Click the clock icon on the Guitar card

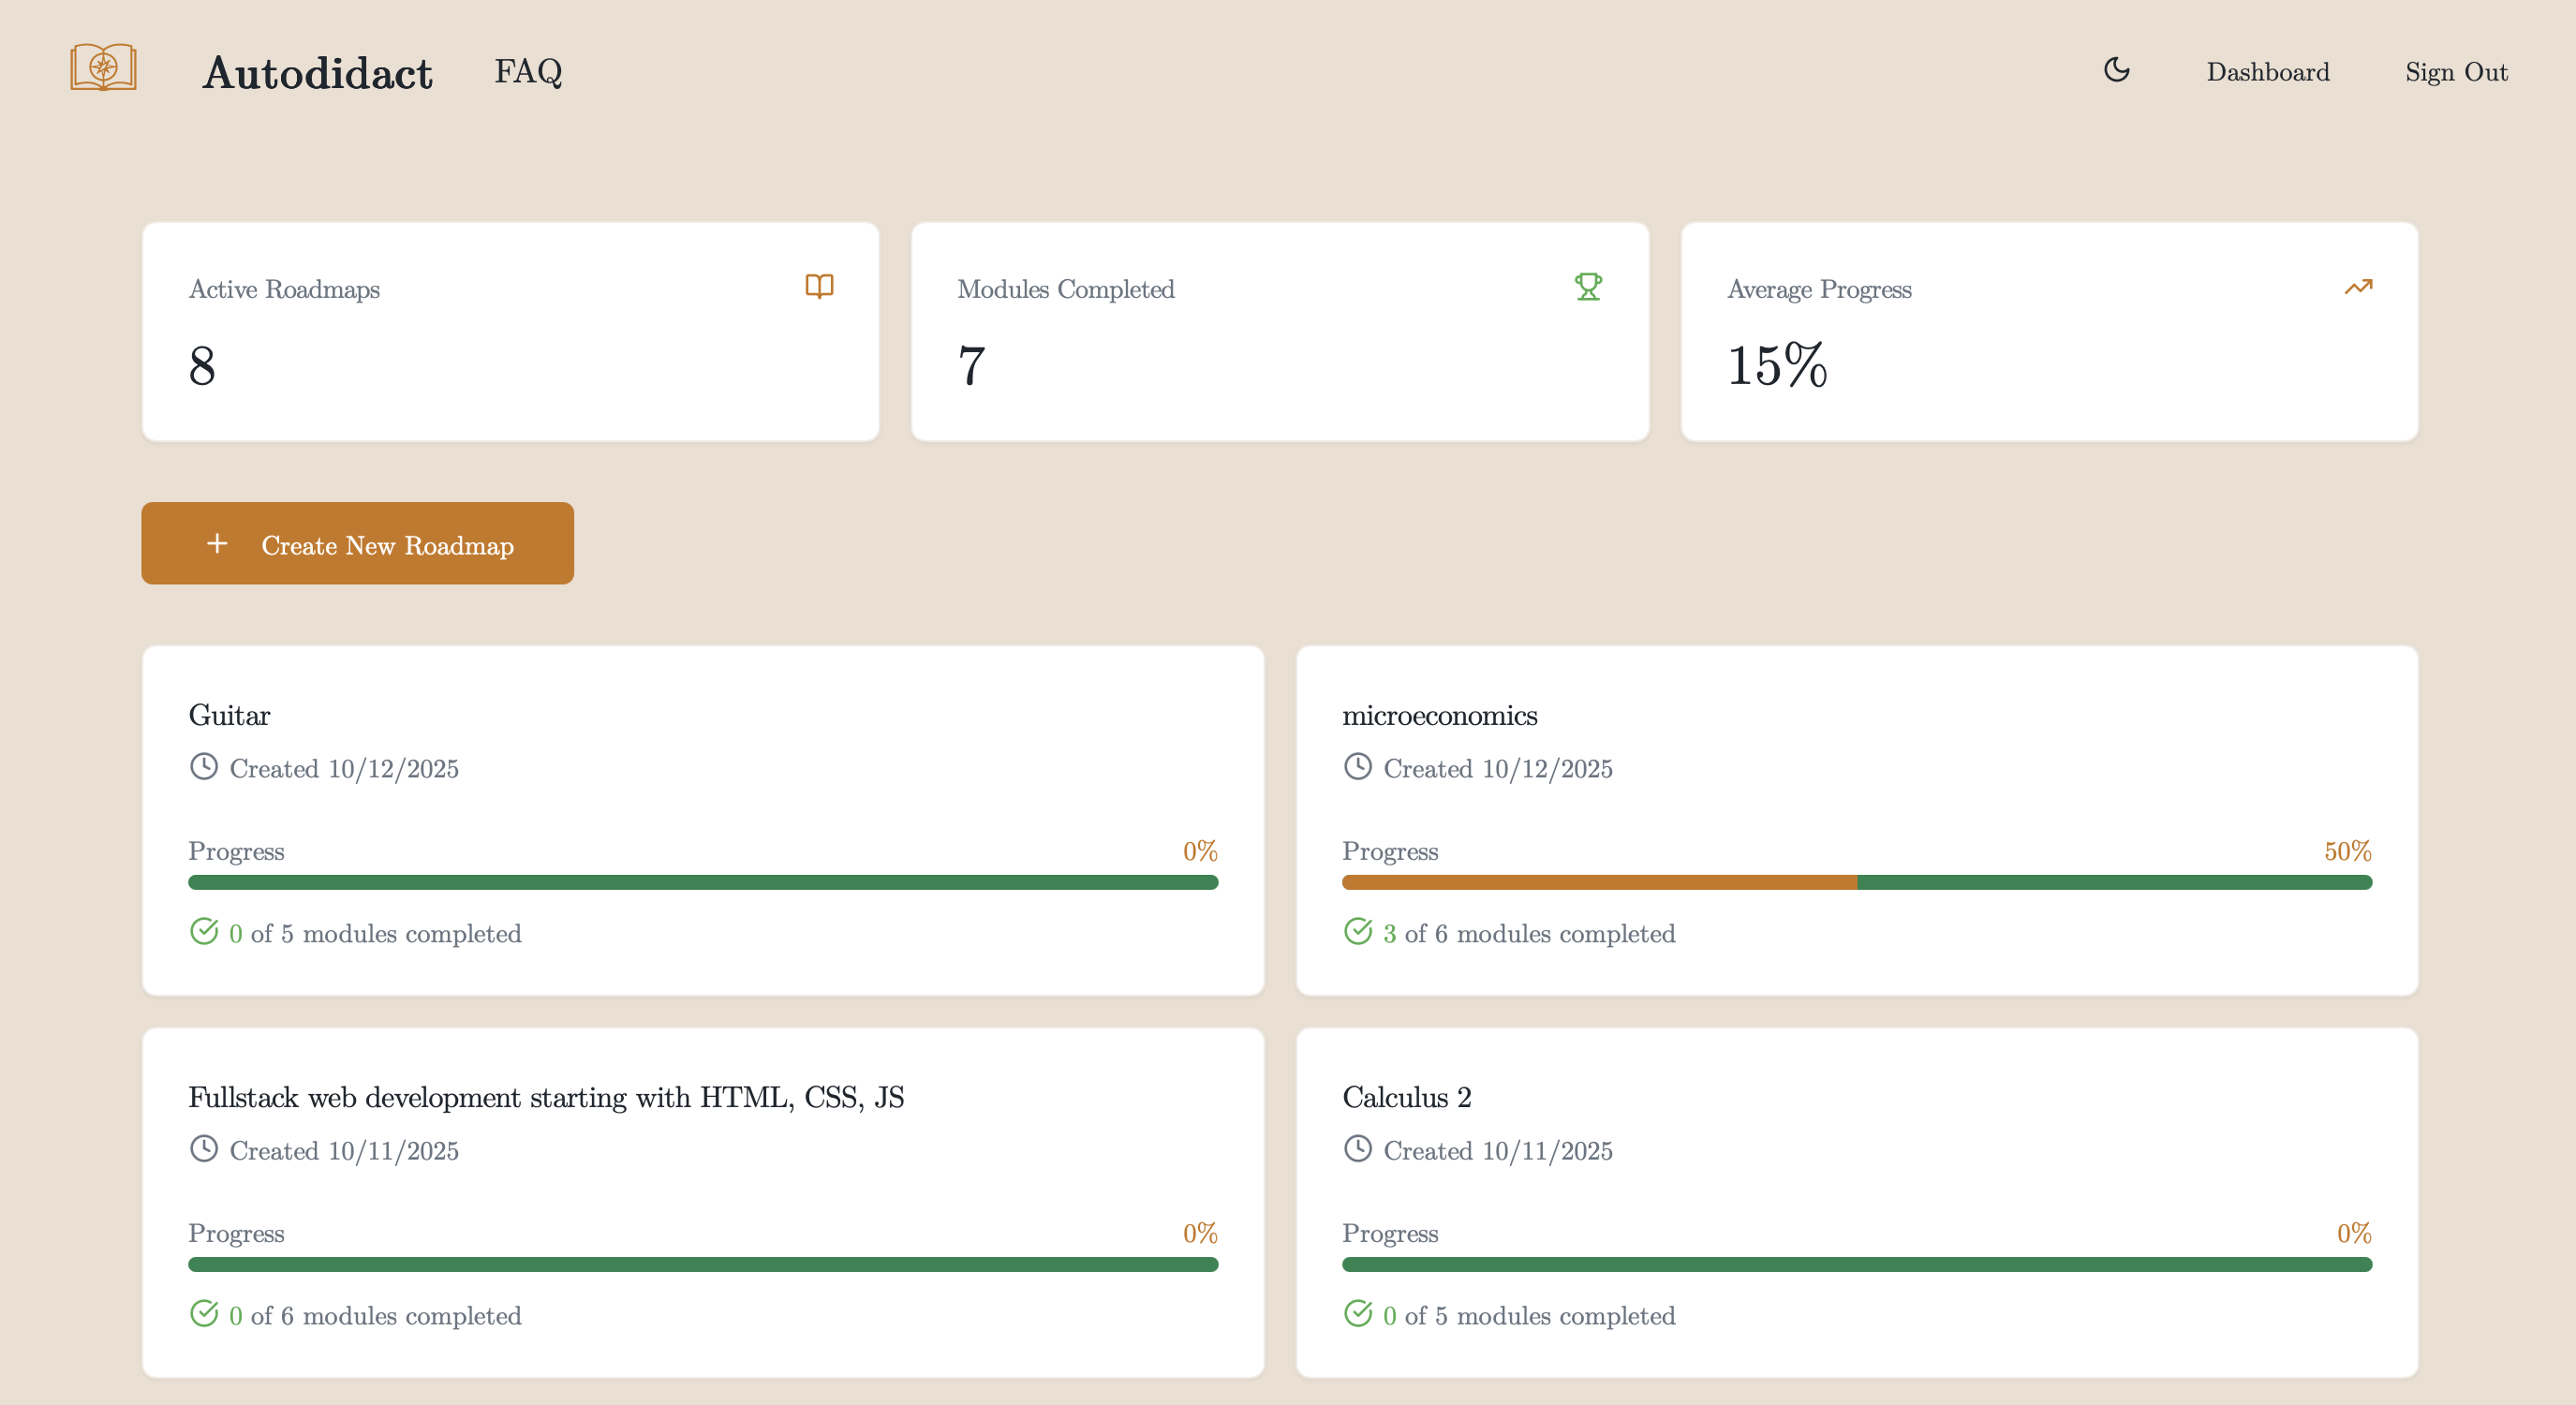click(204, 767)
